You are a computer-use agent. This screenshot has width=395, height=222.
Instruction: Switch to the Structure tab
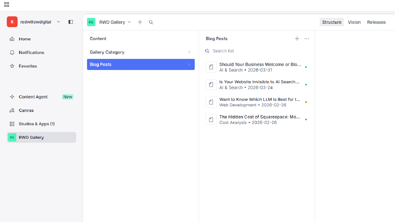coord(332,22)
